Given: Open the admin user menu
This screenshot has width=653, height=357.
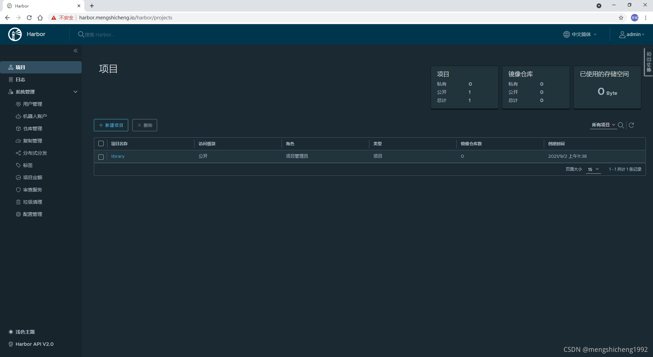Looking at the screenshot, I should [632, 34].
